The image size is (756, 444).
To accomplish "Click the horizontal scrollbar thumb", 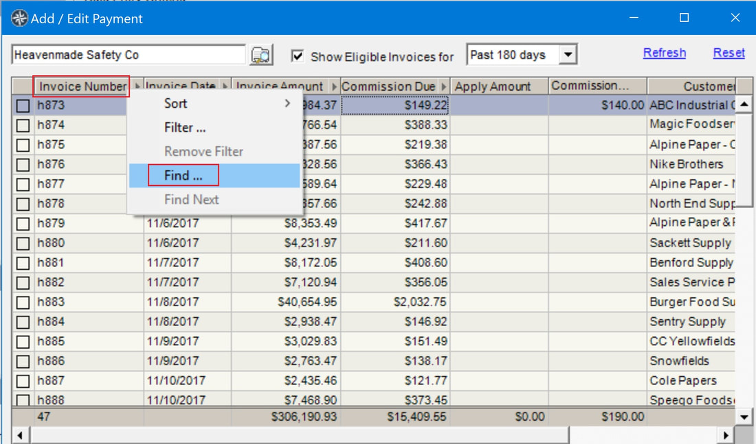I will (300, 435).
